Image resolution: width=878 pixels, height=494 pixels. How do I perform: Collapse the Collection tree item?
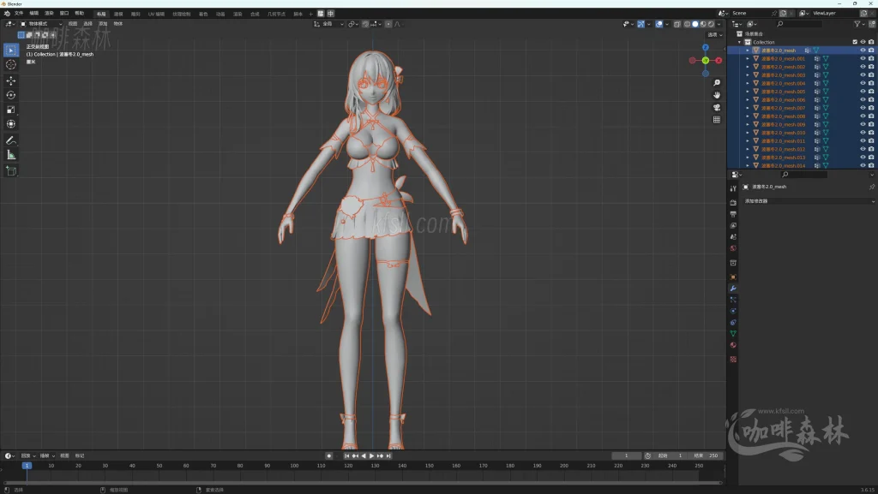pos(740,42)
